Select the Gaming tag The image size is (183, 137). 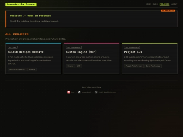(x=32, y=69)
